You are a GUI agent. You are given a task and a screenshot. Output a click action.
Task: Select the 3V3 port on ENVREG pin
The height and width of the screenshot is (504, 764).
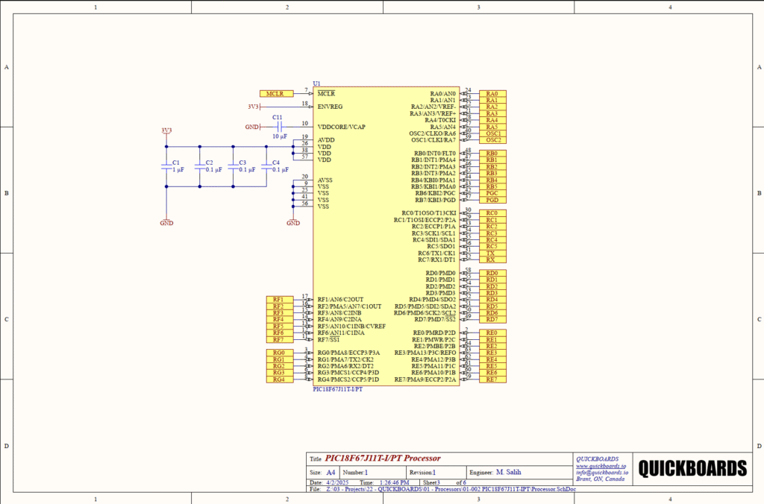tap(254, 107)
